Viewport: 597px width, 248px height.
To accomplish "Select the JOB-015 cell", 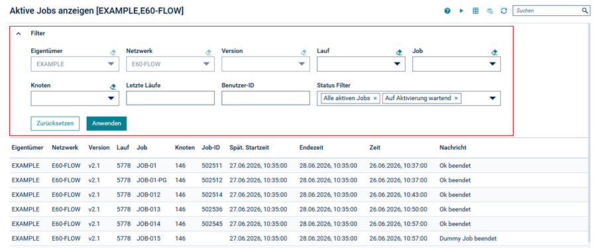I will tap(148, 239).
